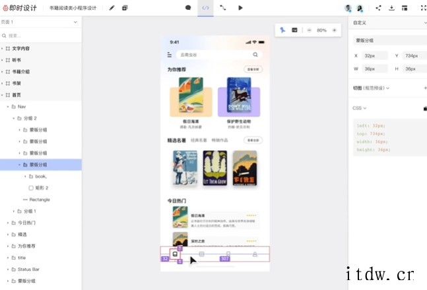Copy CSS code with the copy icon
Screen dimensions: 427x290
point(425,109)
